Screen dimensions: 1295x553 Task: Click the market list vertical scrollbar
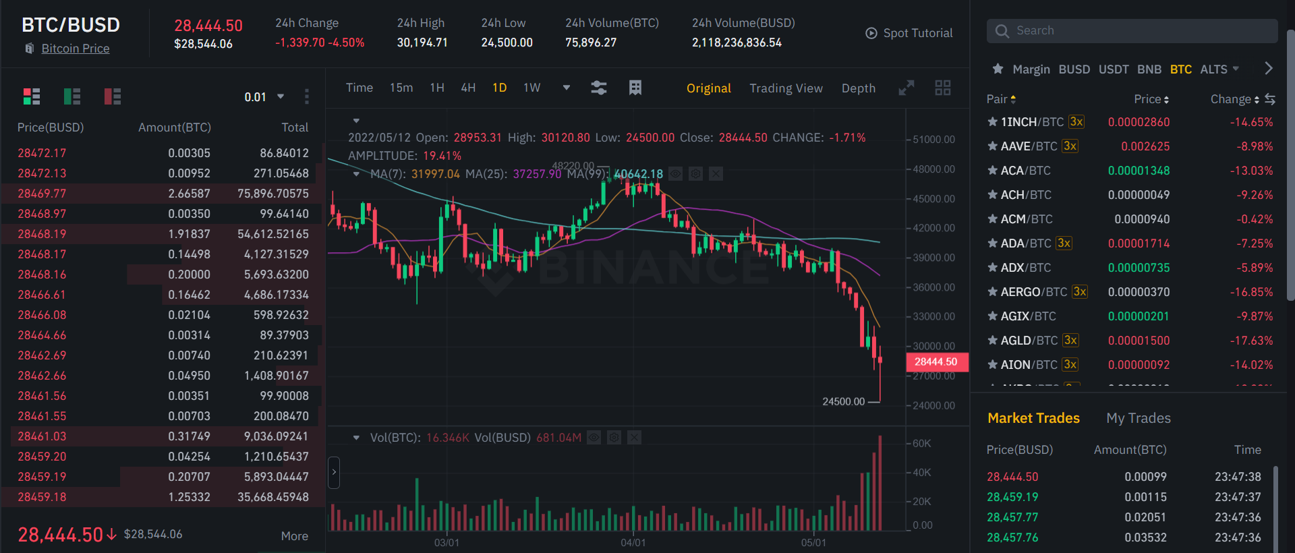pos(1290,165)
